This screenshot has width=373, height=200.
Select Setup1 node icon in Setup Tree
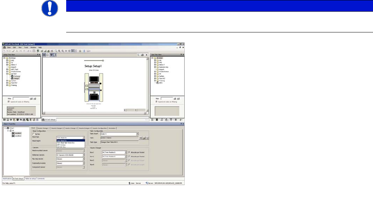coord(12,78)
